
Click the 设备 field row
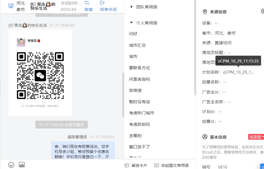click(x=210, y=23)
